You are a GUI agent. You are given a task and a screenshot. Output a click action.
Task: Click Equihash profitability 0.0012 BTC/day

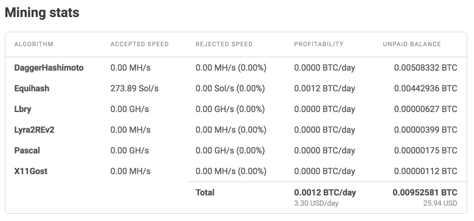[324, 88]
